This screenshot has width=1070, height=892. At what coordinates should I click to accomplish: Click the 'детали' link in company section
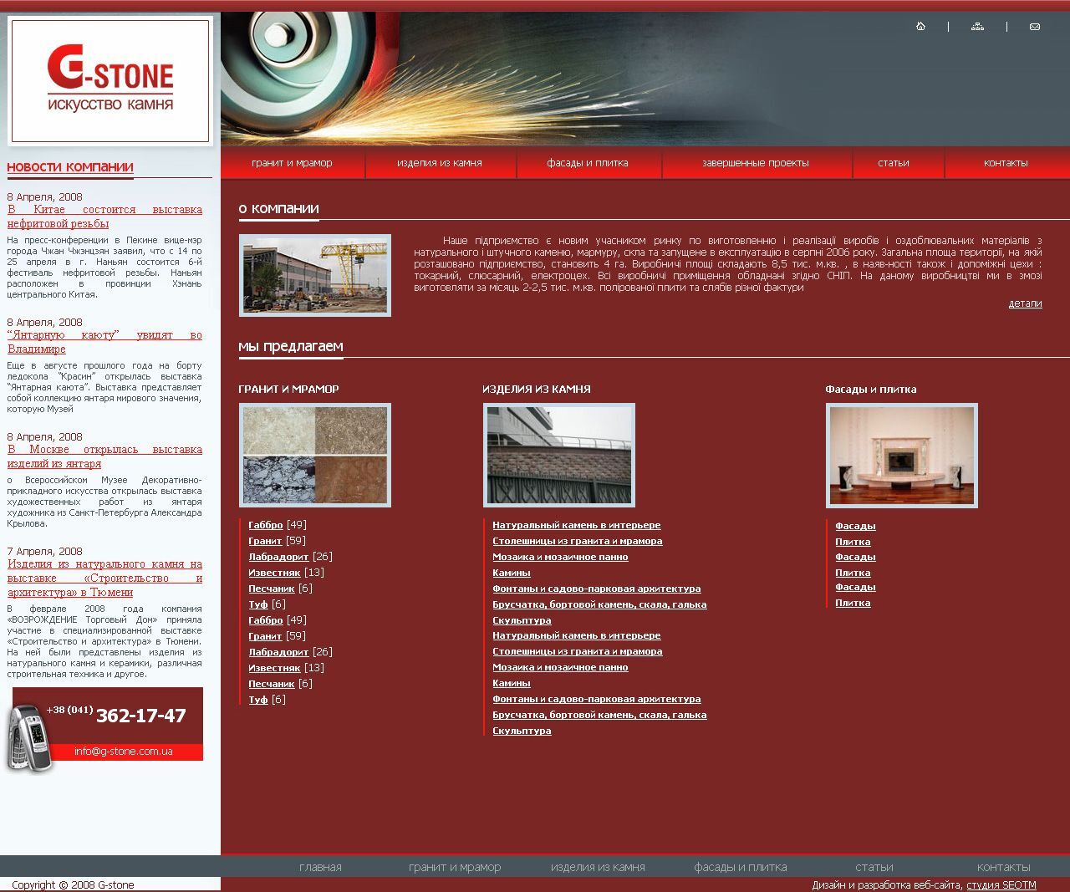(1026, 303)
